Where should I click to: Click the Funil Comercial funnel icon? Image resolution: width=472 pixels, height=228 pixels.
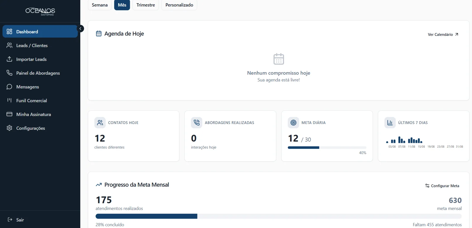click(9, 100)
